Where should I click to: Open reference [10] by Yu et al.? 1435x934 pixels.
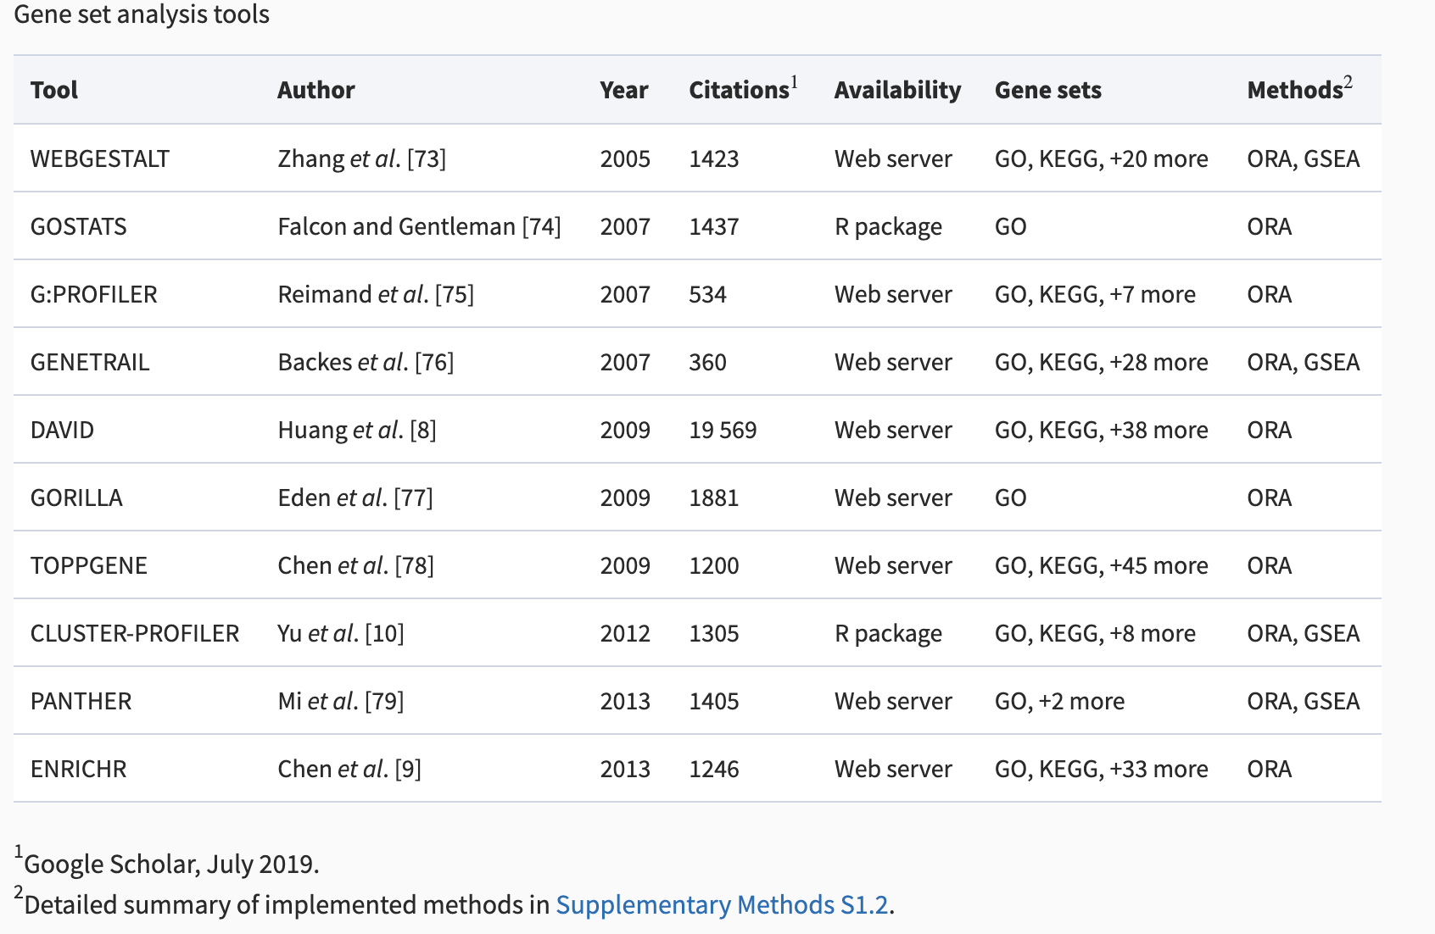point(384,634)
